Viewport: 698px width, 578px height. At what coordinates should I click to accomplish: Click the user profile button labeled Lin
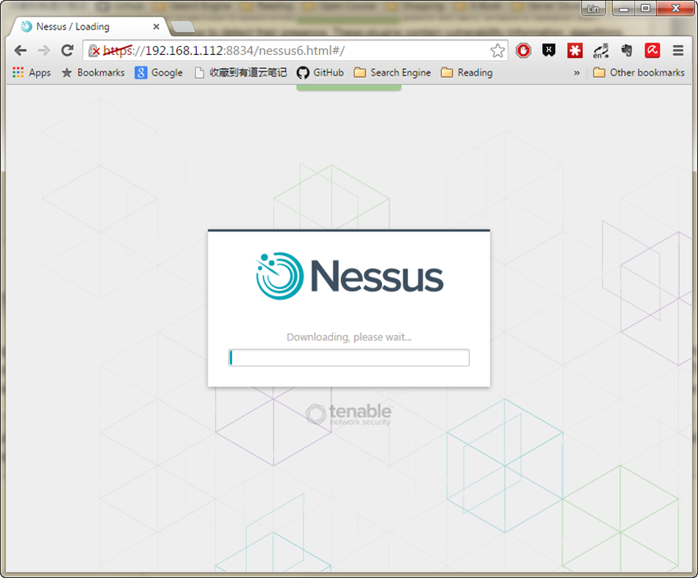[x=593, y=8]
